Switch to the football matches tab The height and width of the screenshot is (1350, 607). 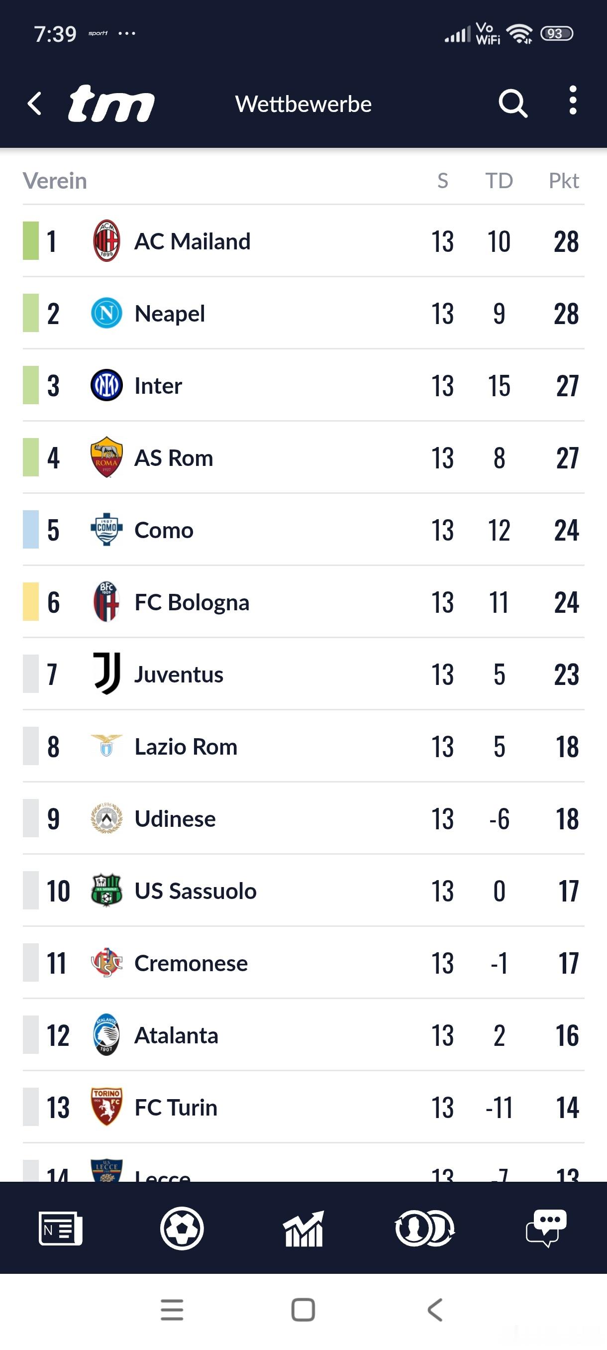[x=182, y=1228]
